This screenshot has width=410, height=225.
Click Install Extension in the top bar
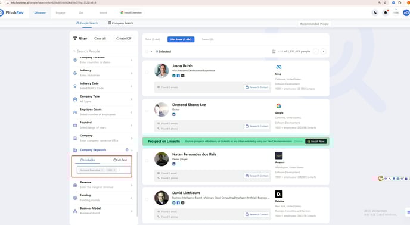coord(131,12)
